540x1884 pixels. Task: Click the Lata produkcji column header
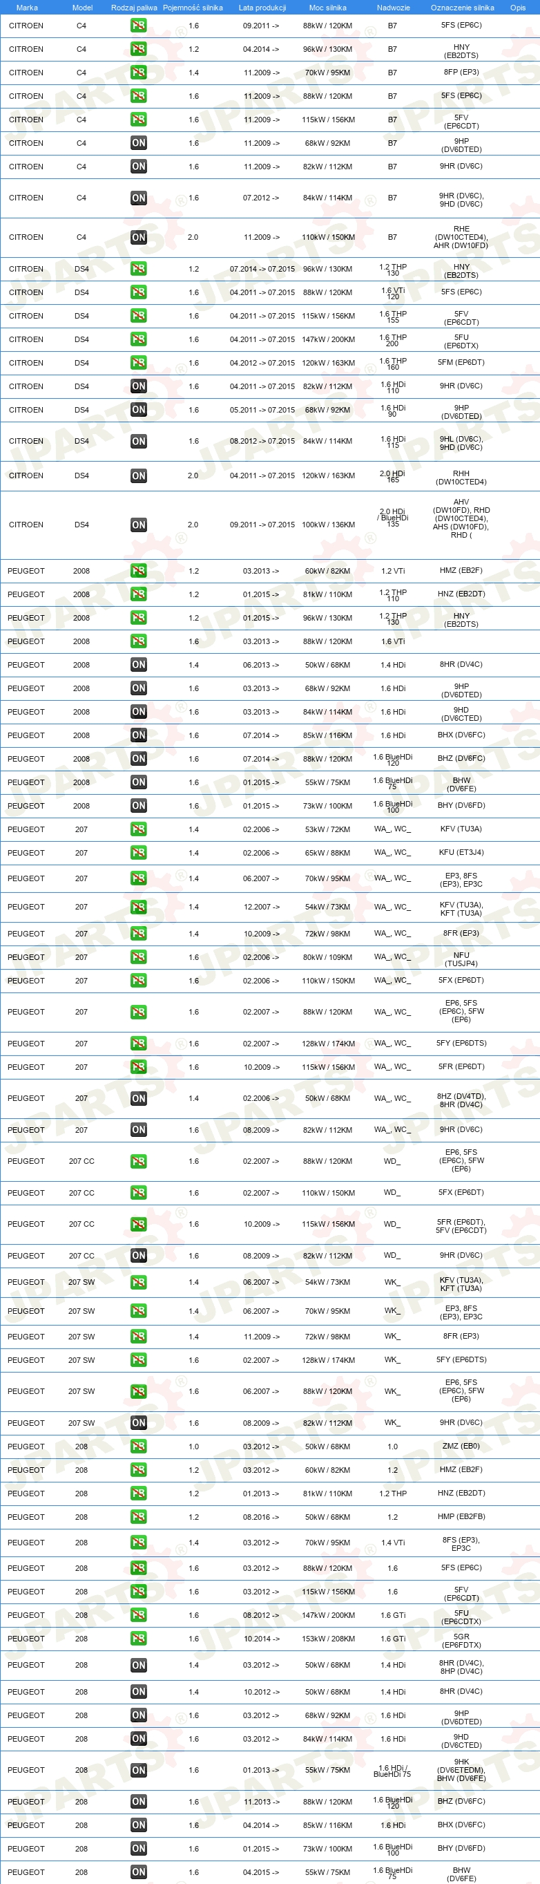[262, 8]
